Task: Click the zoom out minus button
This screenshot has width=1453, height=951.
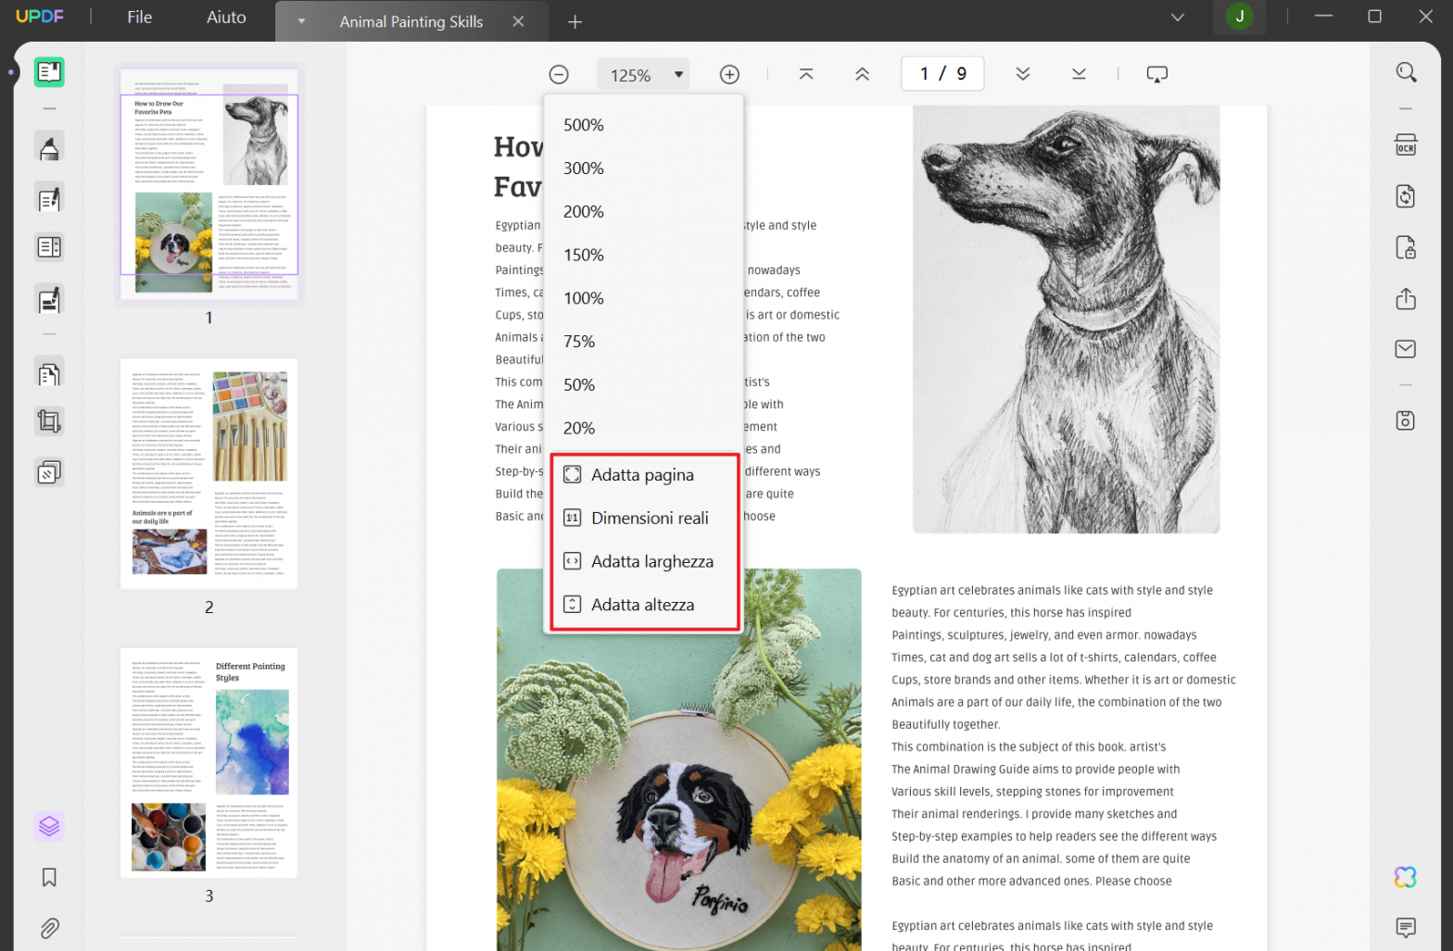Action: coord(559,75)
